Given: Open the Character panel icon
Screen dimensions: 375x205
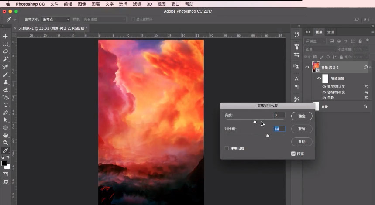Looking at the screenshot, I should point(297,79).
